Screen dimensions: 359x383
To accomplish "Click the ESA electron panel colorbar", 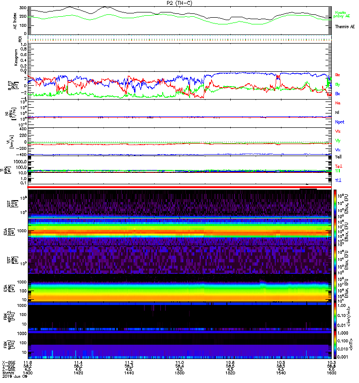I will pyautogui.click(x=335, y=288).
